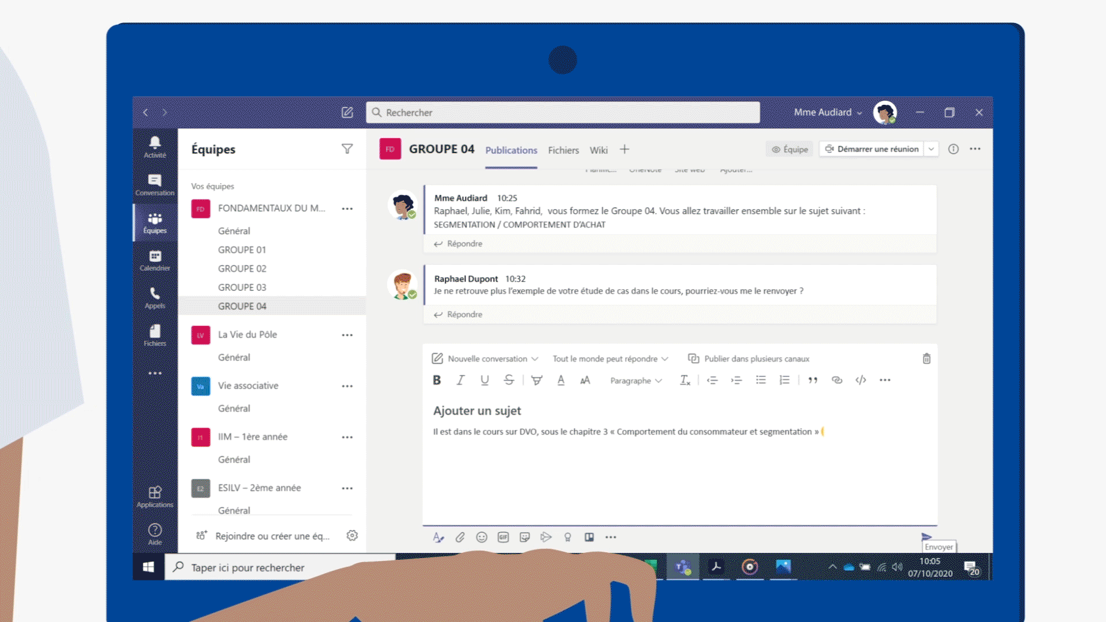Open the Windows Start menu
Image resolution: width=1106 pixels, height=622 pixels.
coord(149,567)
